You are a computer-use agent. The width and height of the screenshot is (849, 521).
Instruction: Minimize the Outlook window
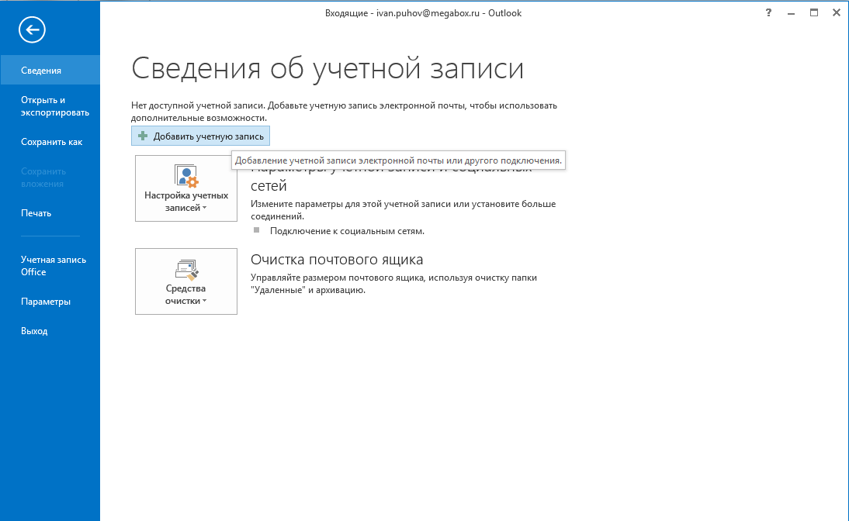pos(791,12)
